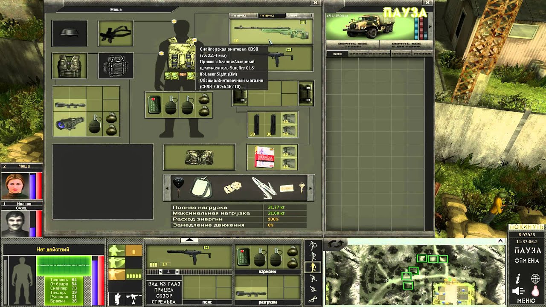Select the dog tags item
The height and width of the screenshot is (307, 546).
pos(201,188)
